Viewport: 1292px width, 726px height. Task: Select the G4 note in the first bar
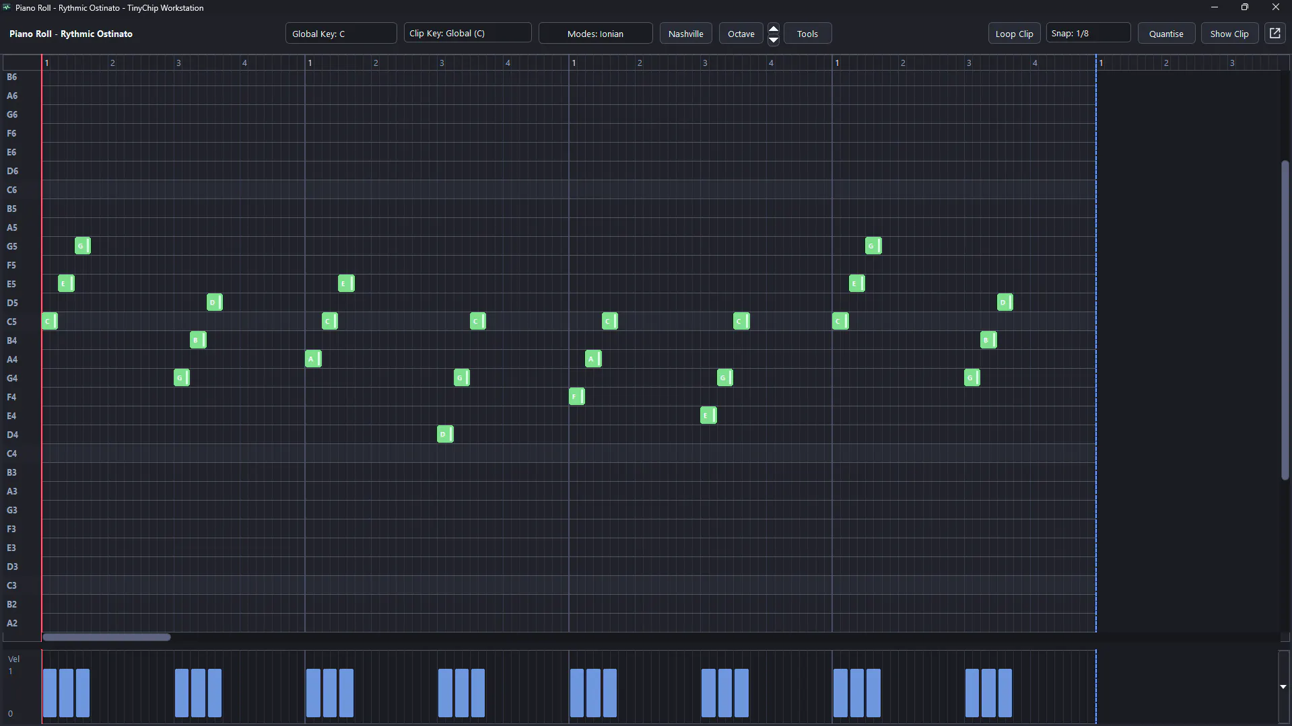(182, 377)
